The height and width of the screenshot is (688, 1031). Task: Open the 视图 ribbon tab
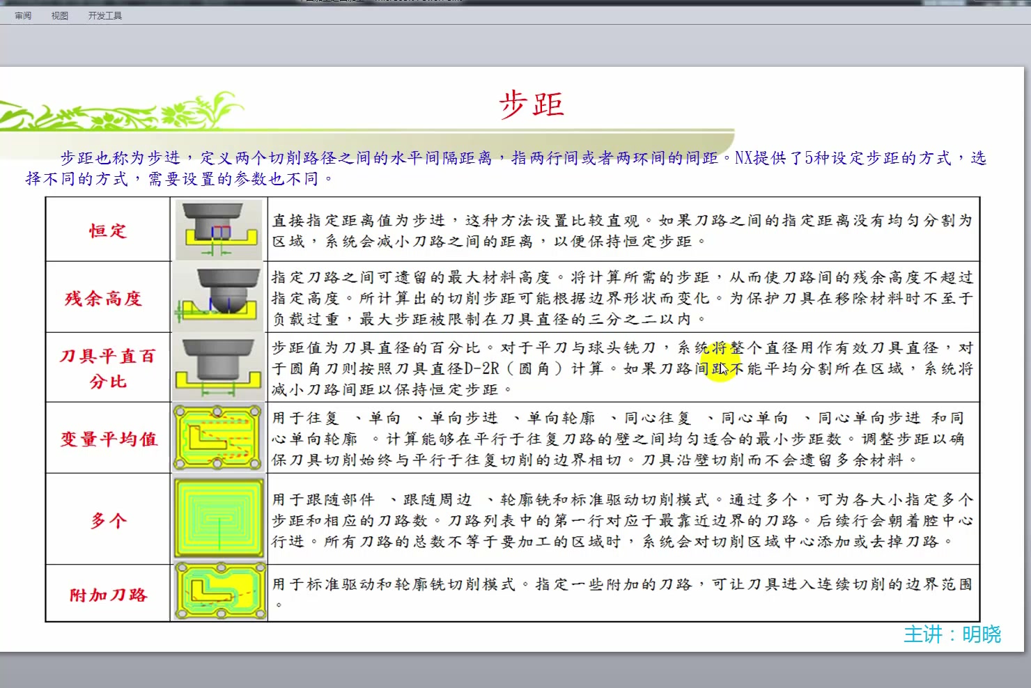(x=60, y=15)
